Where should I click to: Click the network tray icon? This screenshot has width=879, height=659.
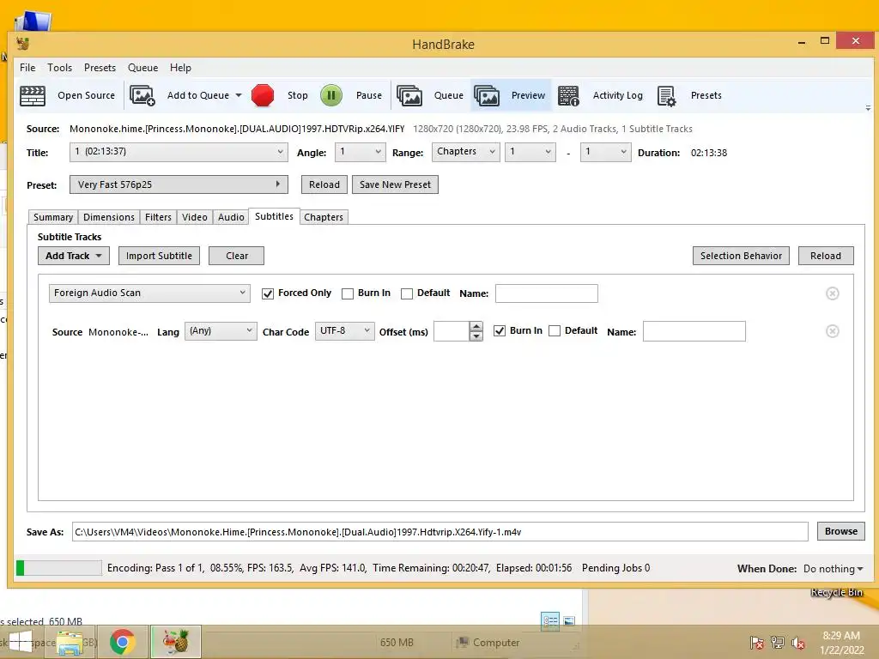click(778, 643)
